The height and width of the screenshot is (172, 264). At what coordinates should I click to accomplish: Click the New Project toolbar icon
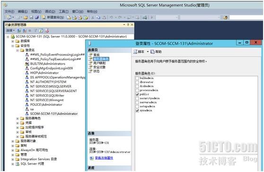point(9,17)
